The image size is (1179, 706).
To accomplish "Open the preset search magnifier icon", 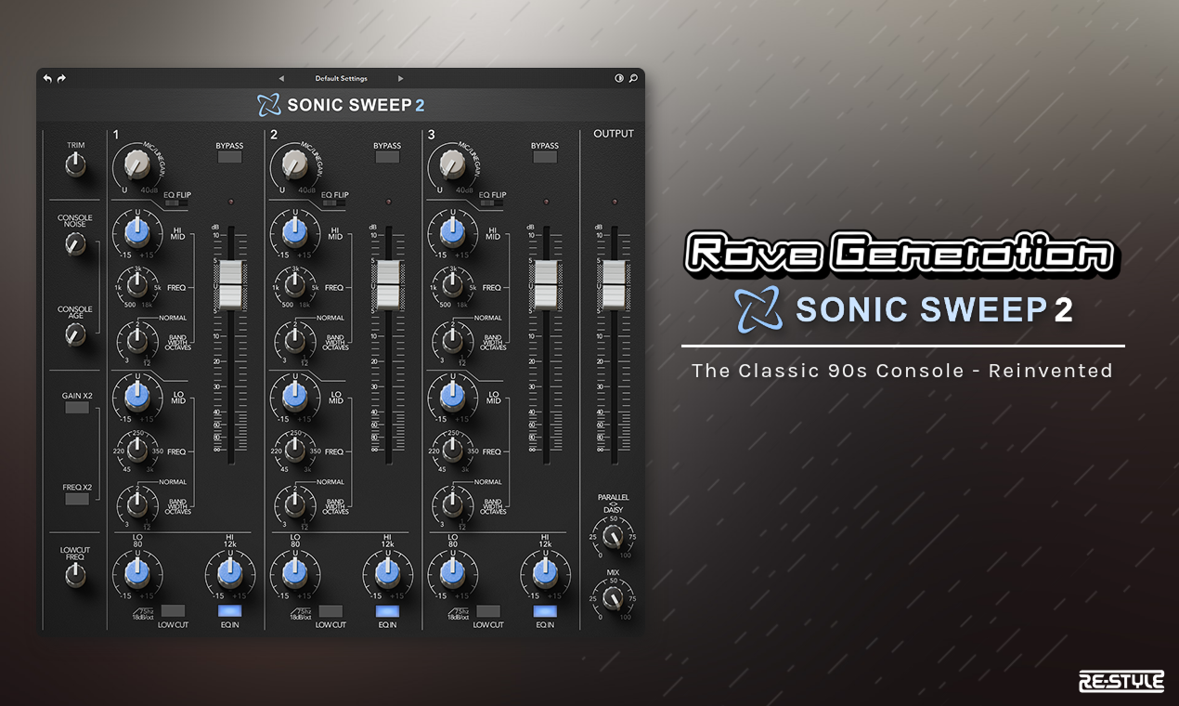I will pos(632,78).
